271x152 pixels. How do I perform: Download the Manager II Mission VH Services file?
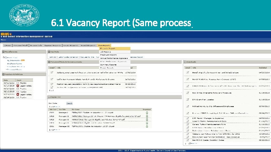(147, 116)
